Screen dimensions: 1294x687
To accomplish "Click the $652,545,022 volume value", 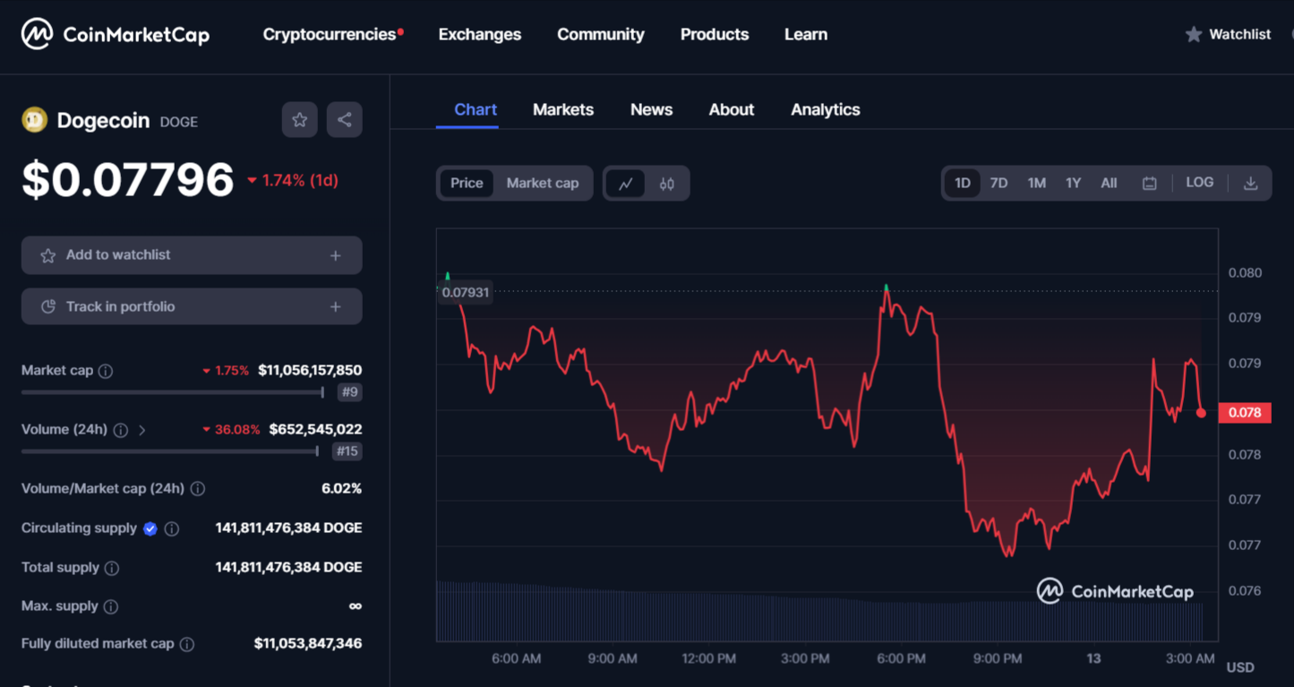I will point(315,429).
